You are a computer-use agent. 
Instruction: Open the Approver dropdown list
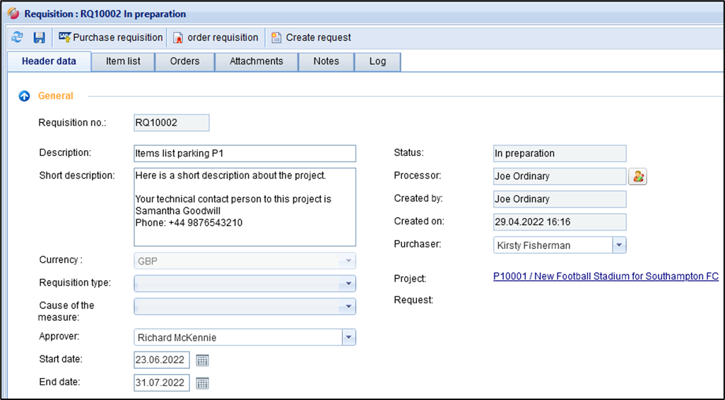coord(348,337)
